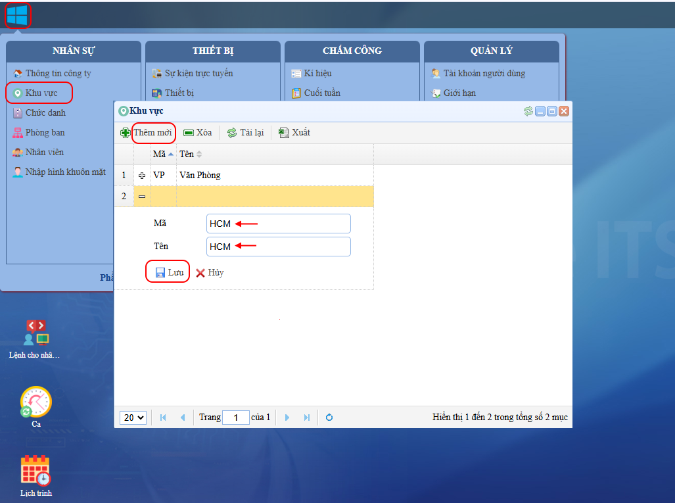Open Sự kiện trực tuyến menu item
The height and width of the screenshot is (503, 675).
tap(198, 73)
